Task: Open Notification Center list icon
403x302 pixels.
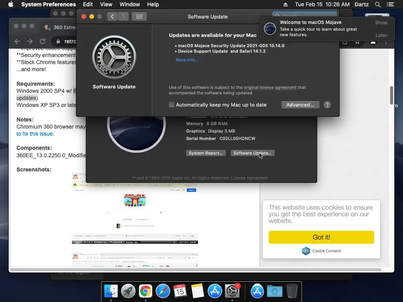Action: [390, 4]
